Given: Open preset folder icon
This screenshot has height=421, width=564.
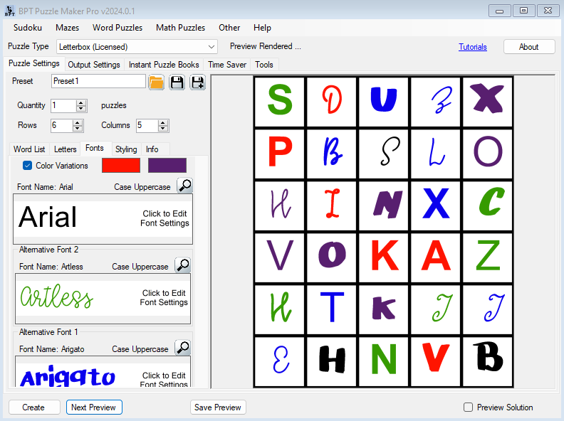Looking at the screenshot, I should [157, 82].
